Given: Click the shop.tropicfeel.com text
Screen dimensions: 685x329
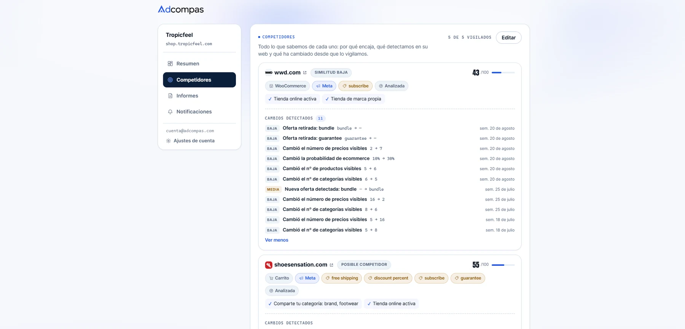Looking at the screenshot, I should pyautogui.click(x=189, y=44).
